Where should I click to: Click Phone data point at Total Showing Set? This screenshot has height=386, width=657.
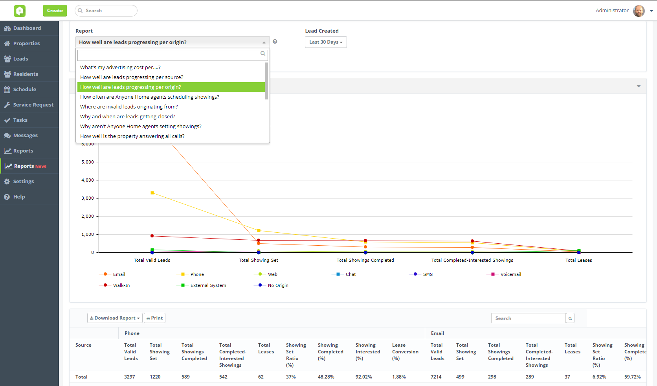point(259,231)
